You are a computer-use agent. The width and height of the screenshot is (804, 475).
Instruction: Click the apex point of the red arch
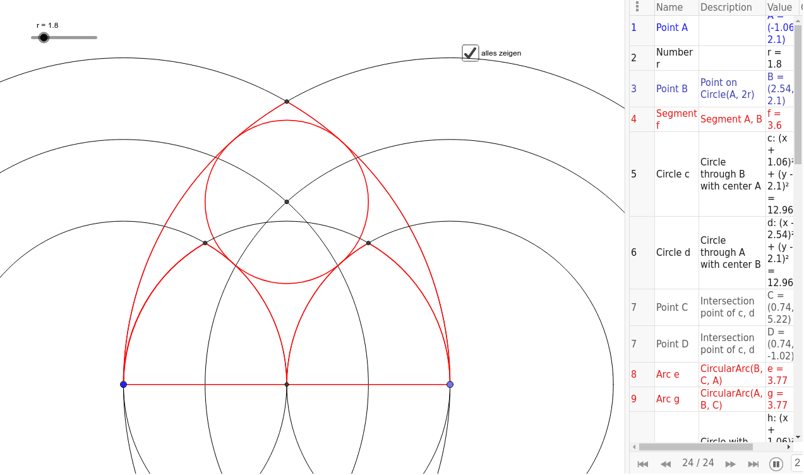[287, 102]
